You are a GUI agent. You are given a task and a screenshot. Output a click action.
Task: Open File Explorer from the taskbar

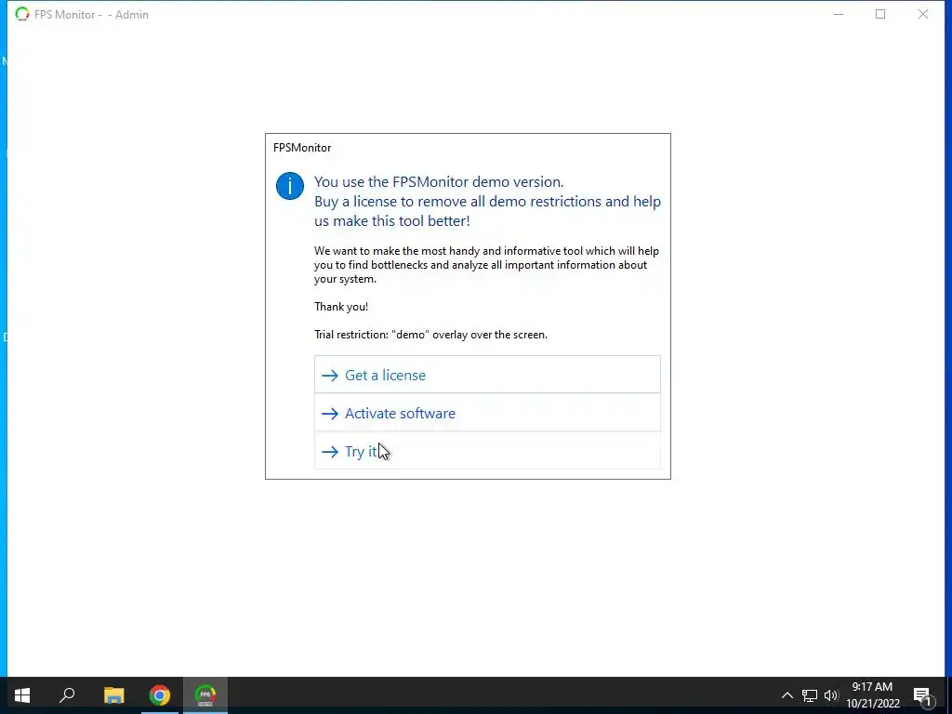tap(114, 695)
